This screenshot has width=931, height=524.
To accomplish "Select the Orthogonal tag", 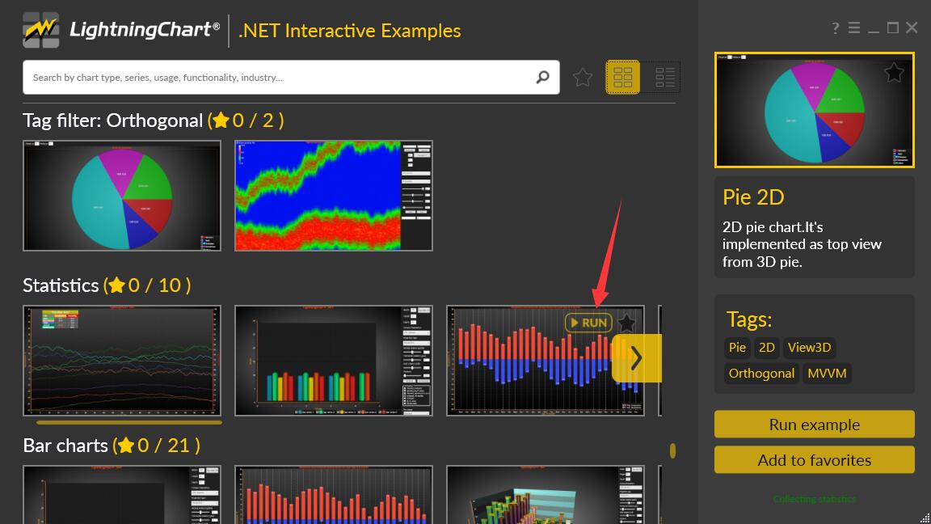I will click(x=761, y=373).
